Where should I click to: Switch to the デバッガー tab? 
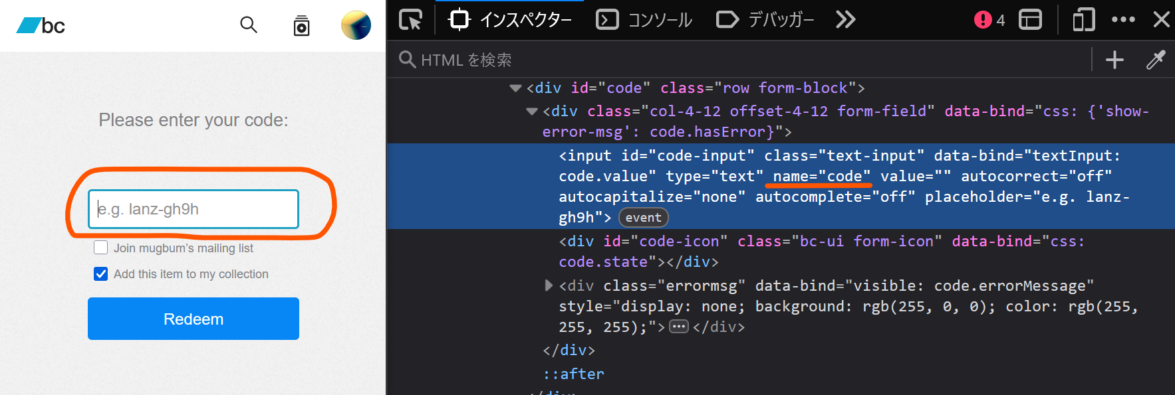pyautogui.click(x=765, y=20)
